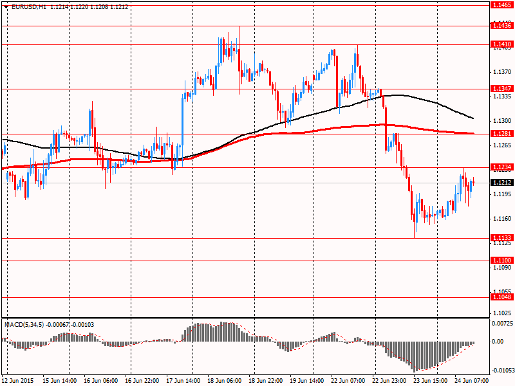This screenshot has height=386, width=515.
Task: Select the 1.1048 red price level label
Action: click(x=501, y=297)
